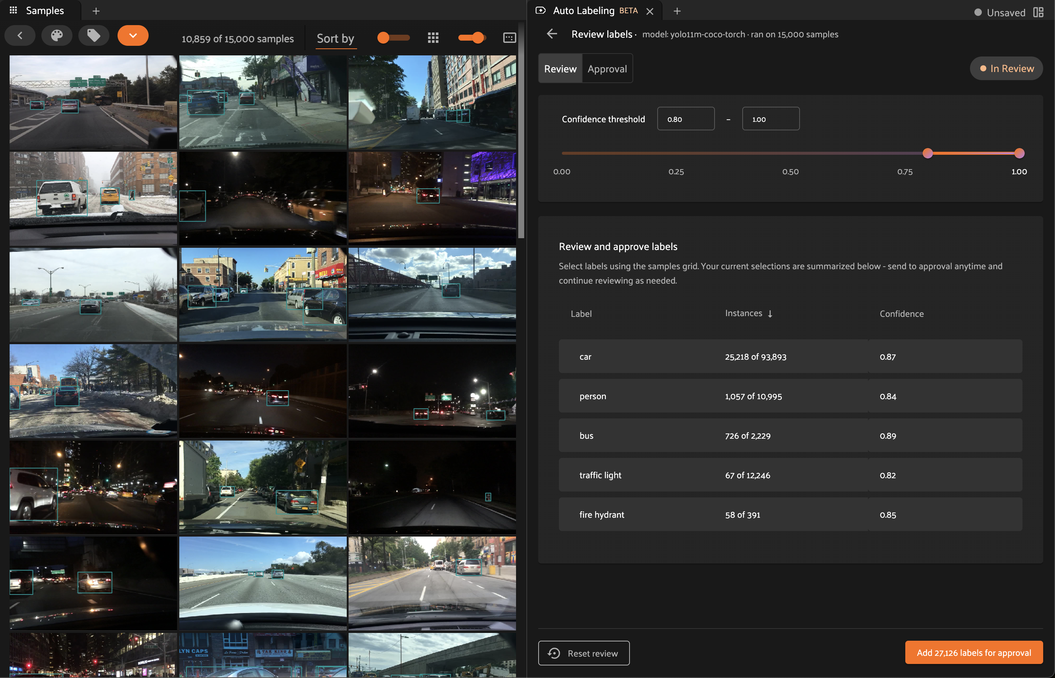Screen dimensions: 1055x678
Task: Toggle the switch beside the grid icon
Action: (472, 38)
